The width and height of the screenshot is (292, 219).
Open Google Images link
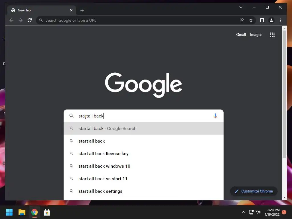(256, 35)
